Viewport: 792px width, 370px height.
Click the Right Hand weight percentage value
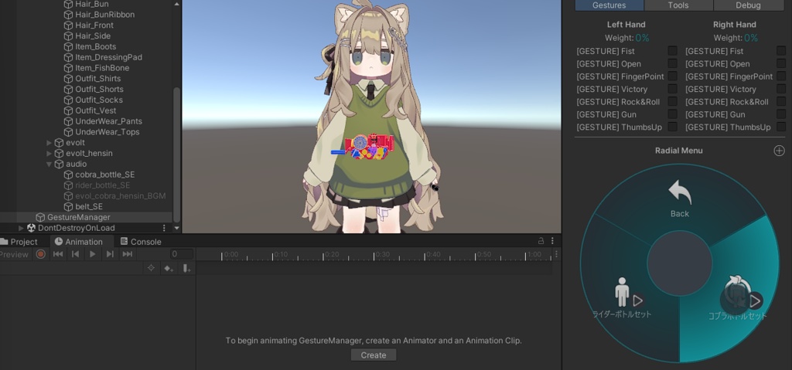(751, 38)
